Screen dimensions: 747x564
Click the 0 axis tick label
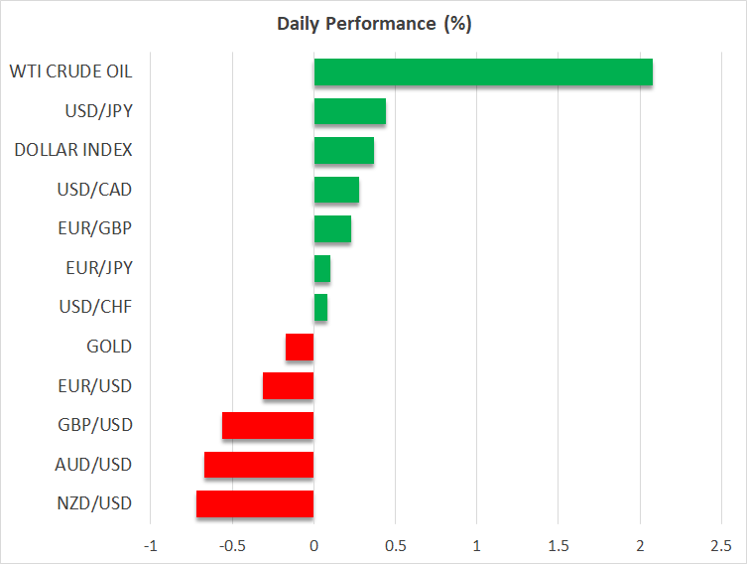pos(313,545)
